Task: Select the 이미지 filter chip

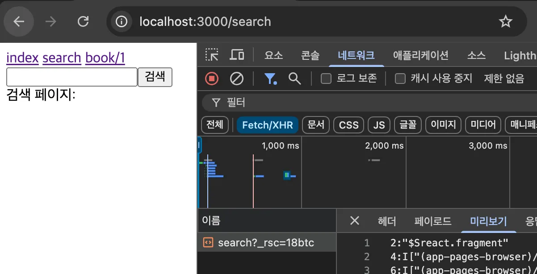Action: click(443, 125)
